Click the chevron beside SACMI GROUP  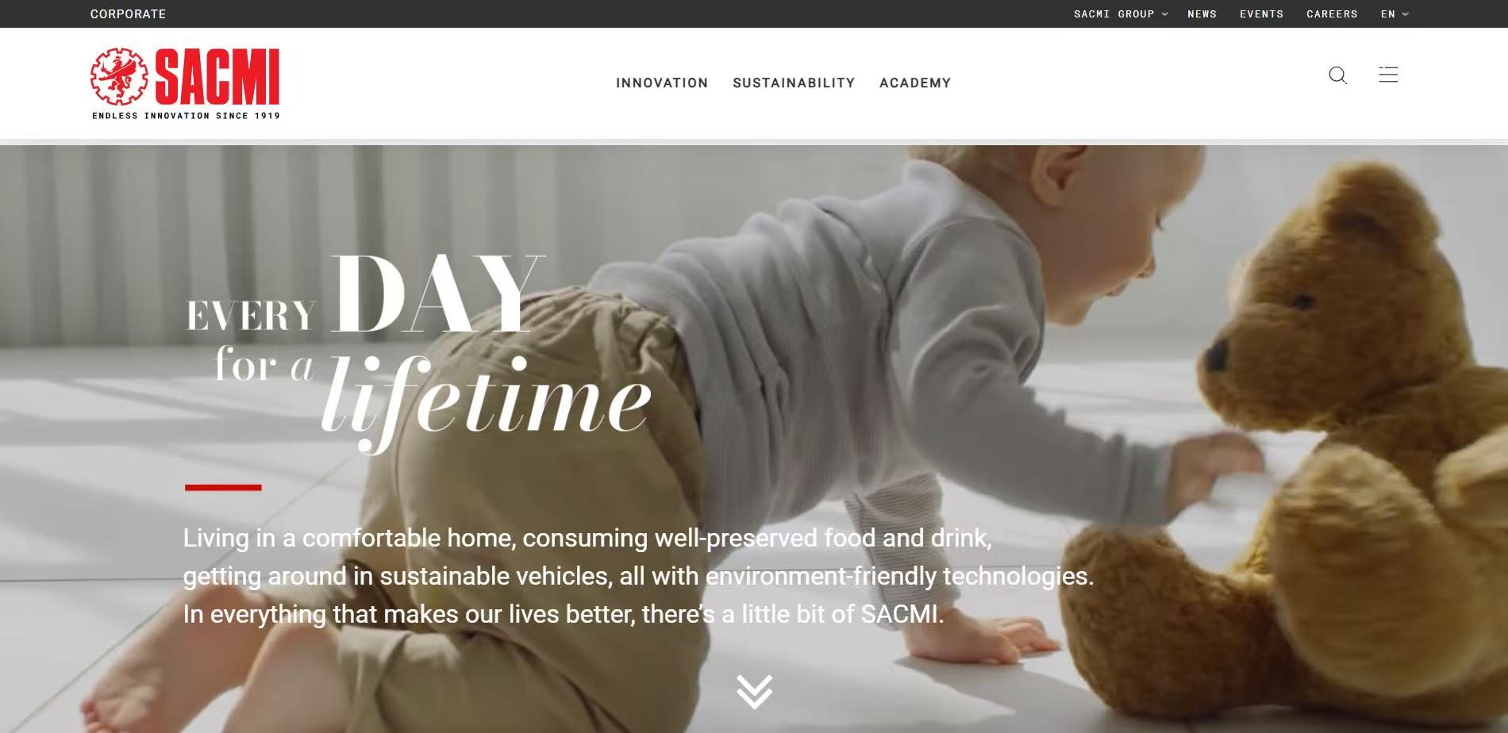click(x=1164, y=14)
